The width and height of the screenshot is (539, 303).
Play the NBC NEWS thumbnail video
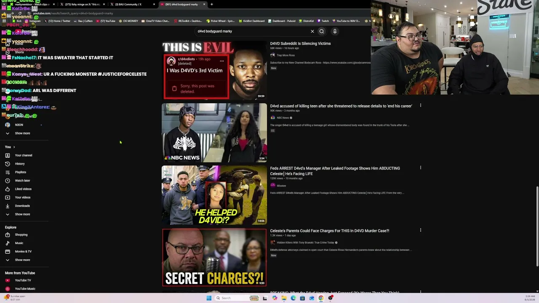click(214, 133)
